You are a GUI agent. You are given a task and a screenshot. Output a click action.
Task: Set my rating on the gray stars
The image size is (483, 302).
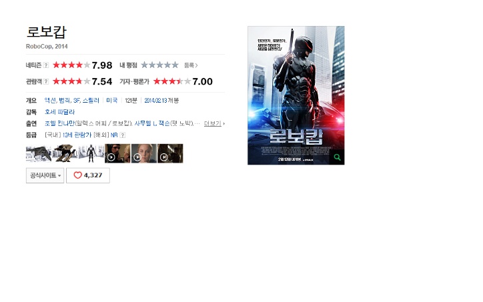[159, 65]
